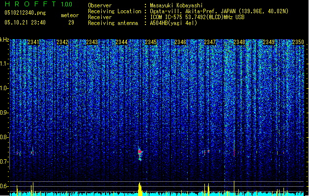
Task: Click the 2343 time marker
Action: [x=92, y=42]
